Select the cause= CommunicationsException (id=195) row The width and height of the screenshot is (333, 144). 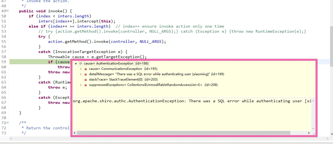[123, 69]
